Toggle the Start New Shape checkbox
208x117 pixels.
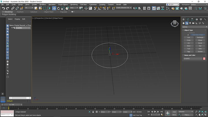(188, 35)
